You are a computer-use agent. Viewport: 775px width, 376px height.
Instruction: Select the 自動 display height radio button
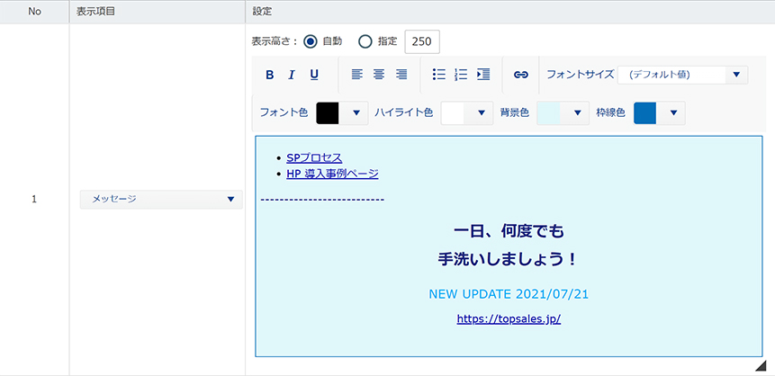pyautogui.click(x=311, y=41)
